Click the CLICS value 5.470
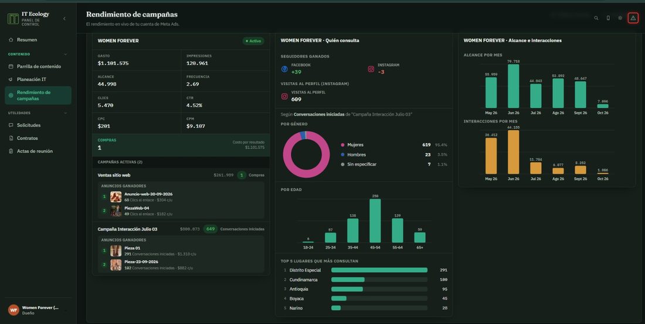 coord(106,106)
